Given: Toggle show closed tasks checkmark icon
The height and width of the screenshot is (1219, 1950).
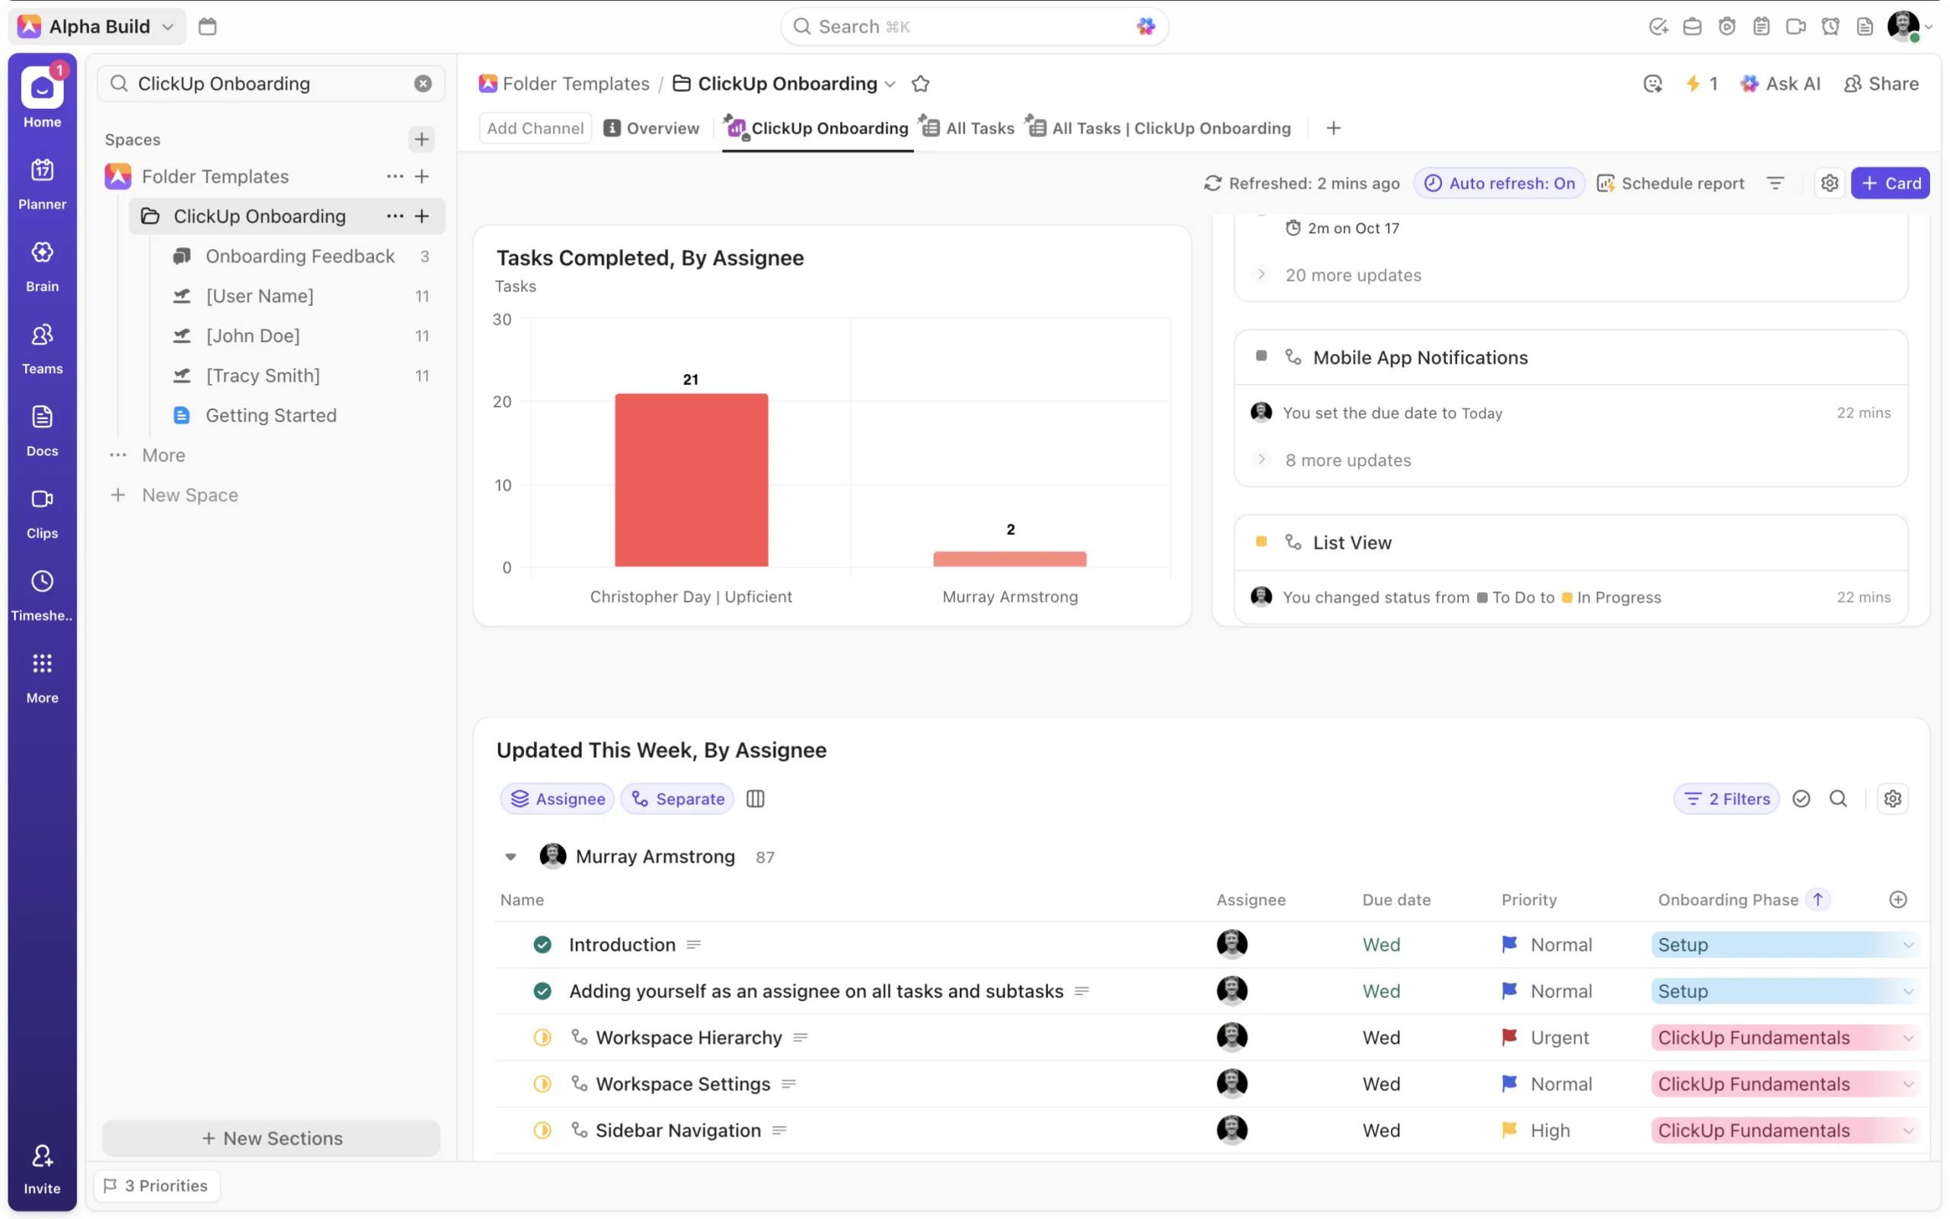Looking at the screenshot, I should 1801,798.
